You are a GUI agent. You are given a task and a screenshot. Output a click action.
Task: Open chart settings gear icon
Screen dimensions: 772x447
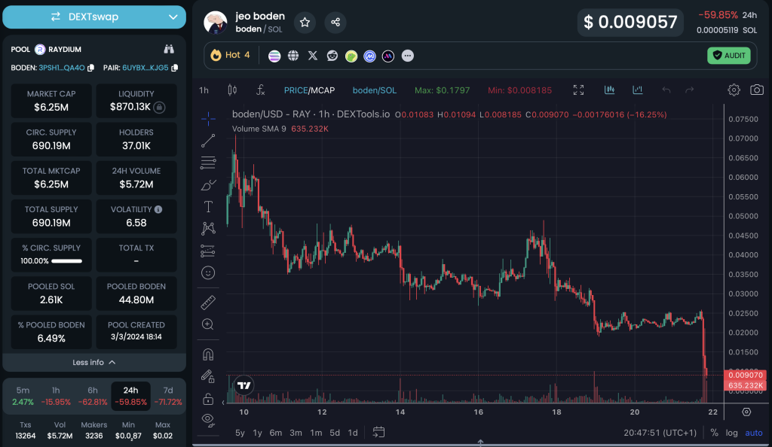point(734,90)
